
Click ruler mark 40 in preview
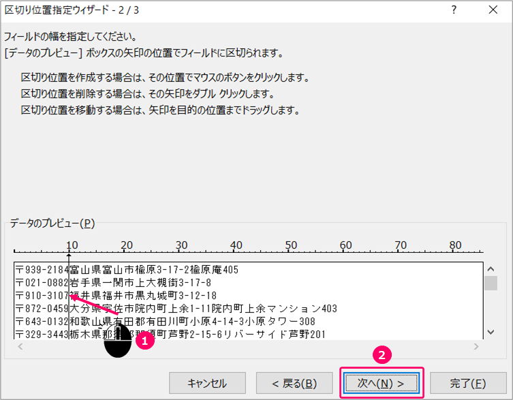point(236,245)
